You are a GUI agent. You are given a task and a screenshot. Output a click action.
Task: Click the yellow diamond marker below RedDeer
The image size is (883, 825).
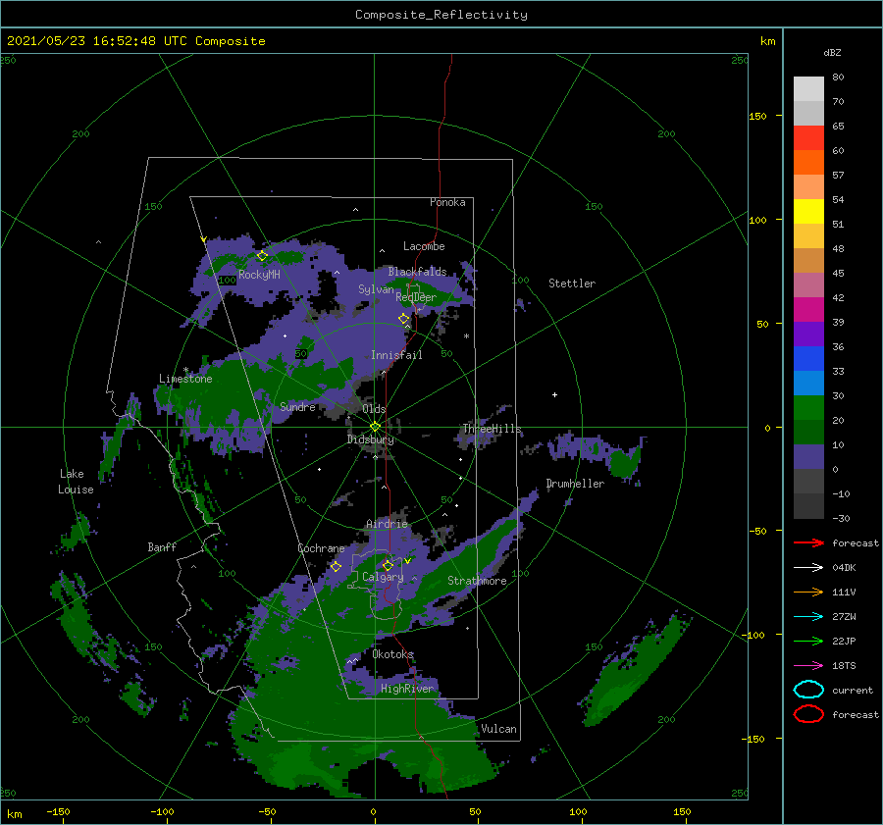click(x=403, y=319)
